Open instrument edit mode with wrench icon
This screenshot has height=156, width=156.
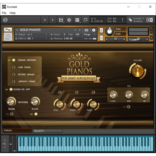[x=8, y=30]
